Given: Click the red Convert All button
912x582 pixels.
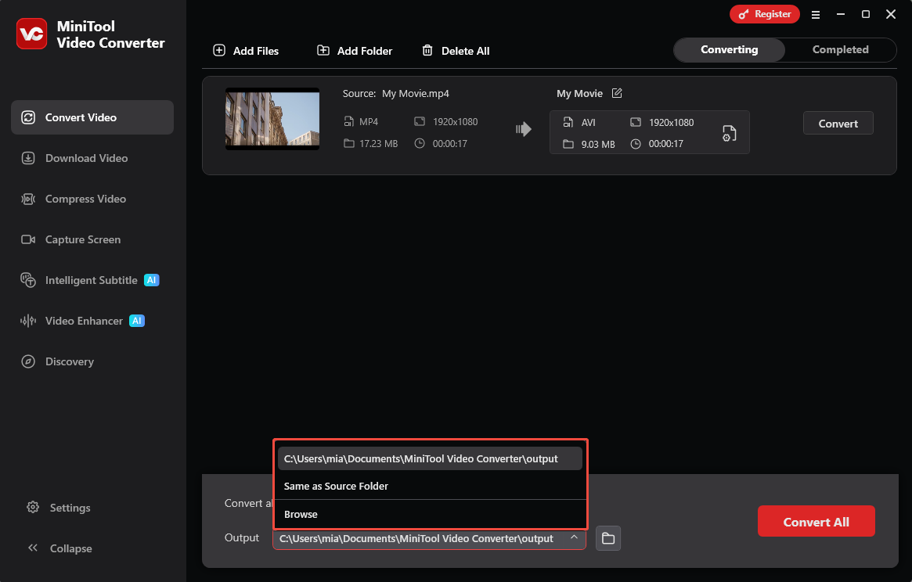Looking at the screenshot, I should (816, 522).
